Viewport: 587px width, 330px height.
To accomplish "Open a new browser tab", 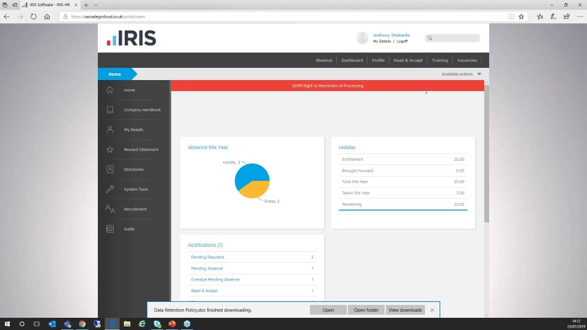I will pos(86,5).
